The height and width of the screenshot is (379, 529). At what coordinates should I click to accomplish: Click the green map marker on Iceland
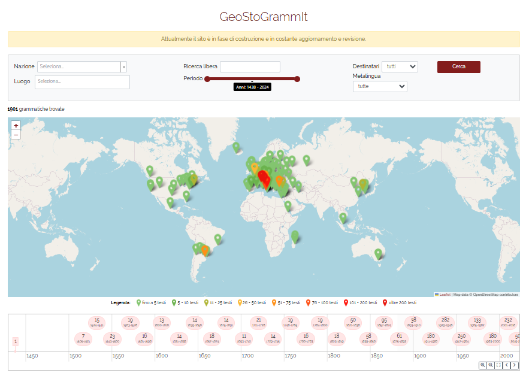(x=236, y=147)
